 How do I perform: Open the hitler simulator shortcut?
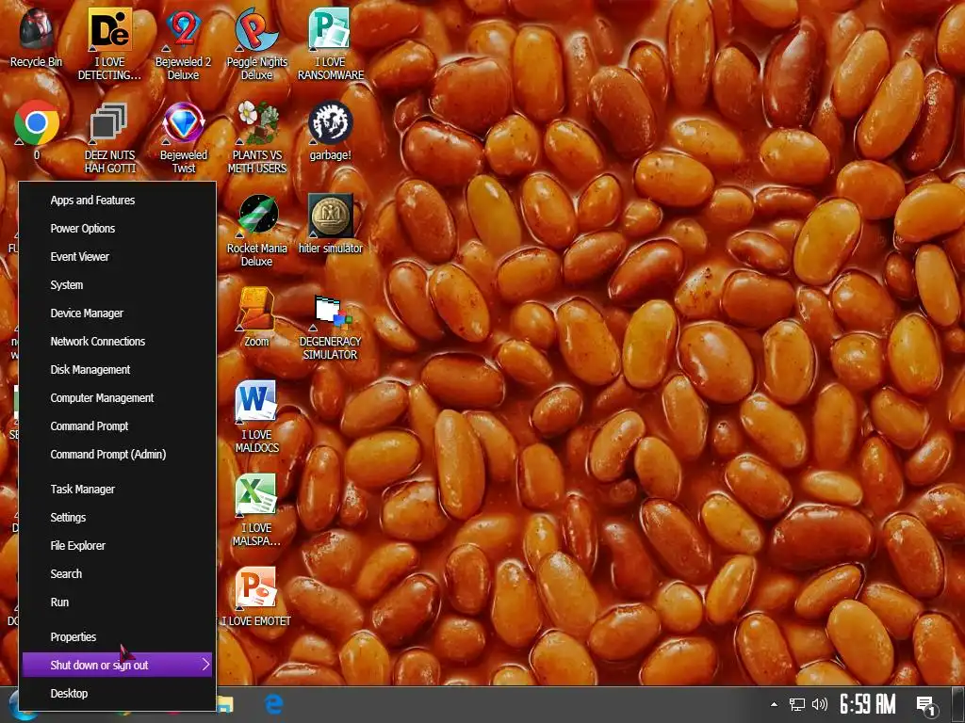point(331,224)
